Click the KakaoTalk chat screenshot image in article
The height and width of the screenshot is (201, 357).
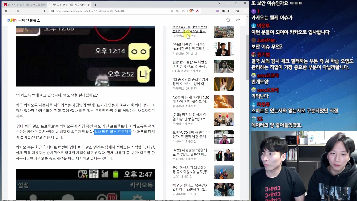85,56
